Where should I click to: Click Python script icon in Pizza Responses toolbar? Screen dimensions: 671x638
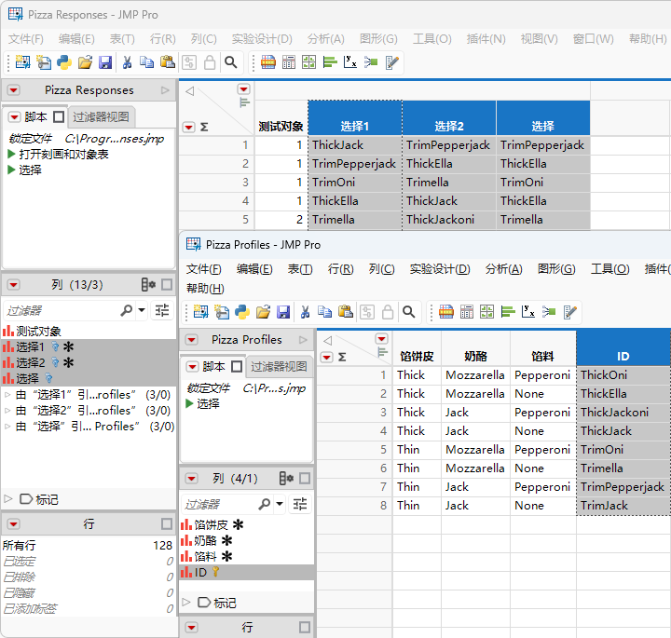(x=64, y=62)
